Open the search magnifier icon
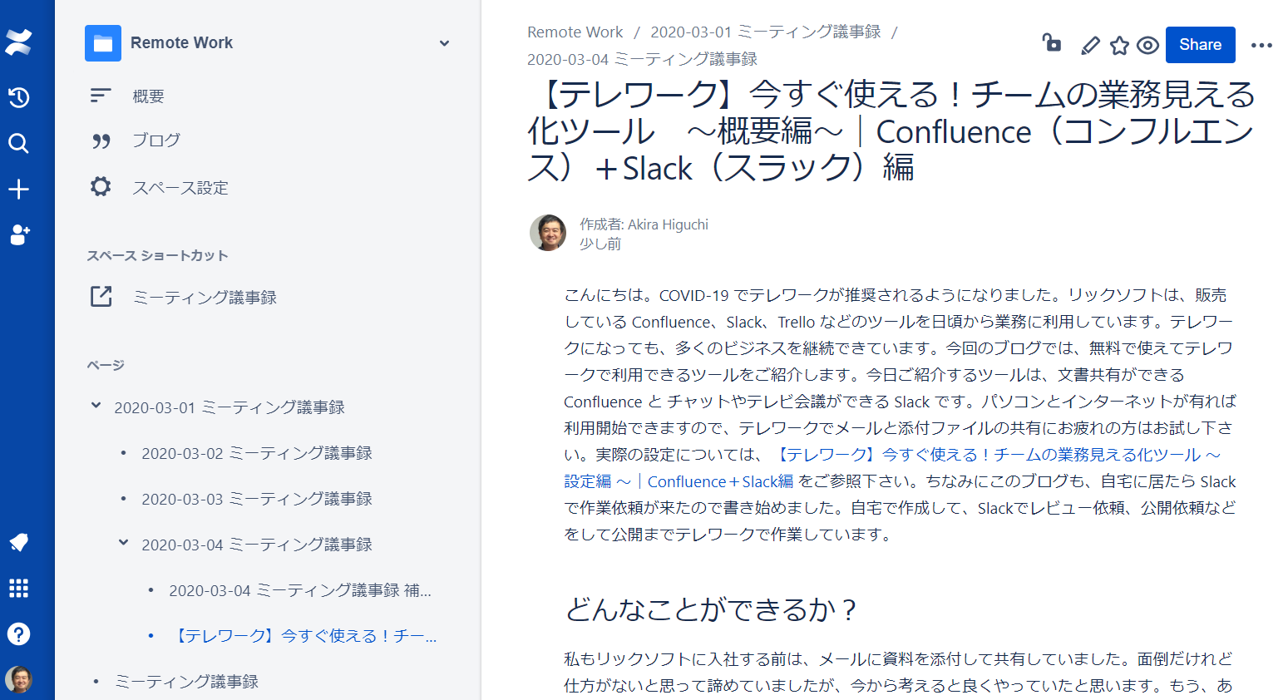 (18, 143)
